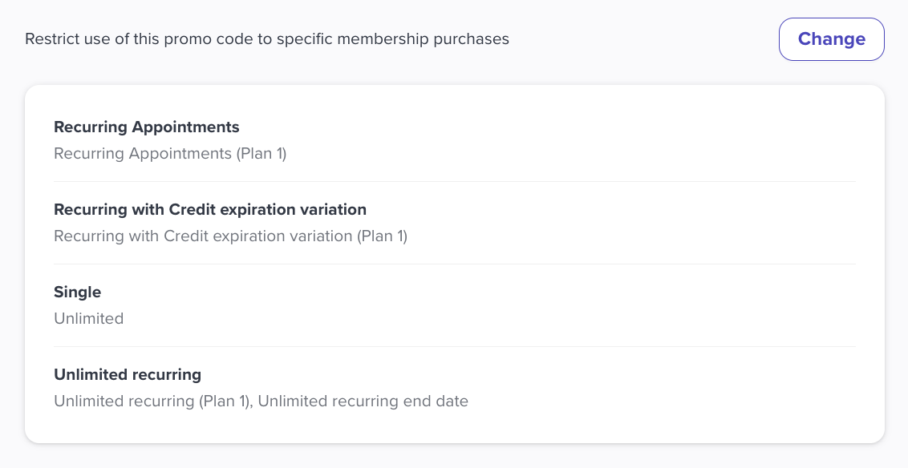Click inside the membership list card
The height and width of the screenshot is (468, 908).
click(x=454, y=264)
